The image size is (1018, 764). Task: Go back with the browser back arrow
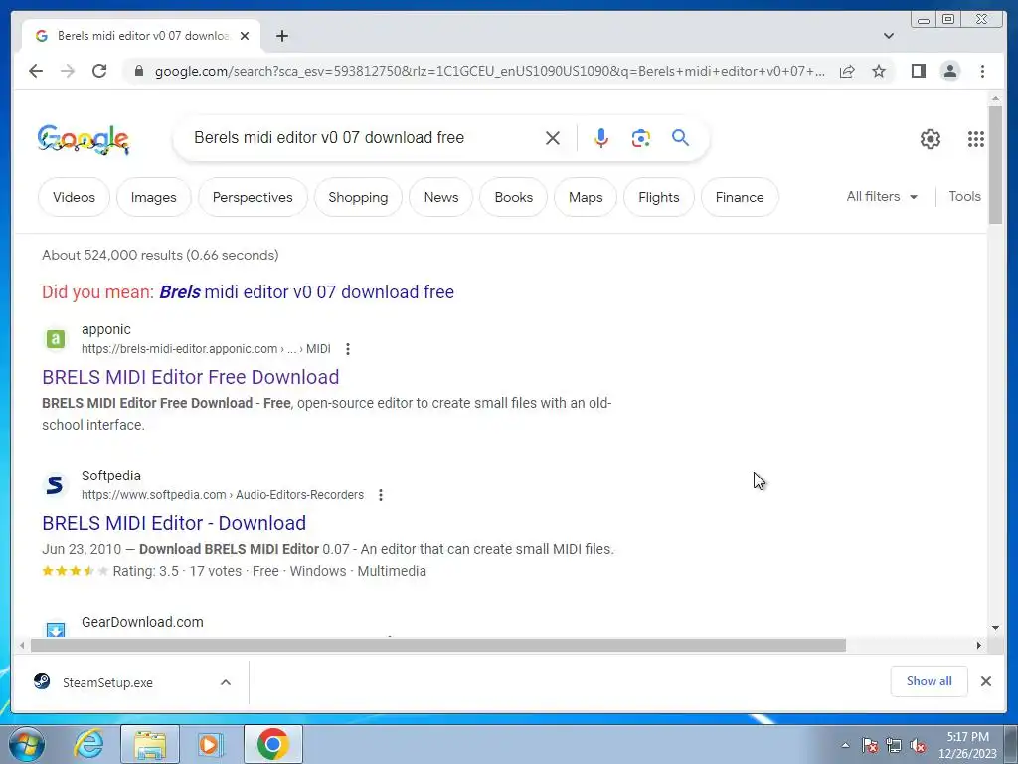point(36,71)
